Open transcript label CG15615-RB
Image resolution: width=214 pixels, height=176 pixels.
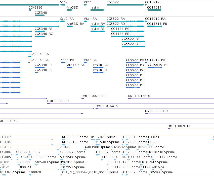(x=157, y=24)
